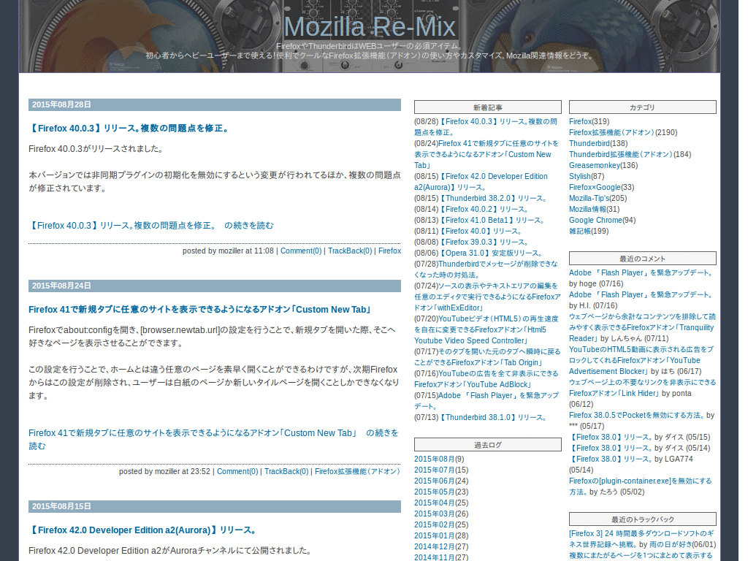Viewport: 748px width, 561px height.
Task: Select the 2015年08月15日 date header
Action: [x=215, y=506]
